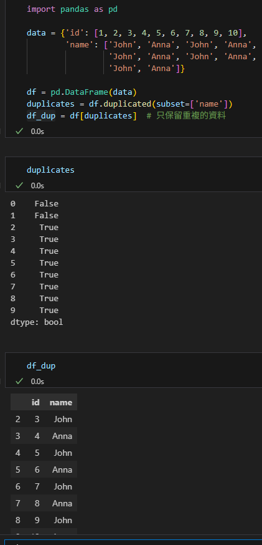Click the success checkmark below the duplicates cell
Screen dimensions: 262x545
click(x=19, y=185)
